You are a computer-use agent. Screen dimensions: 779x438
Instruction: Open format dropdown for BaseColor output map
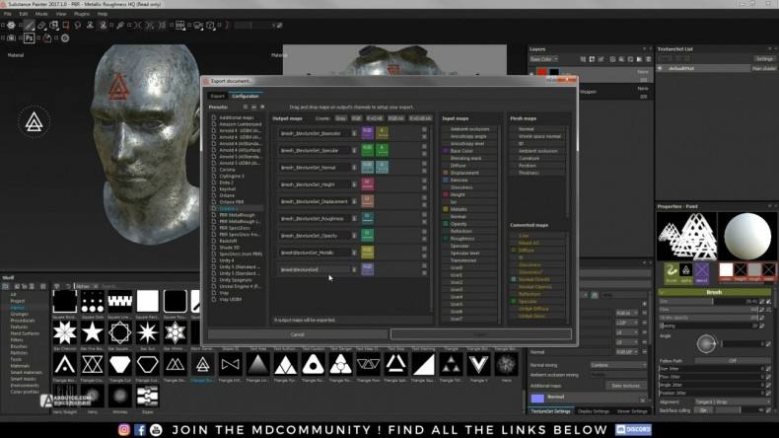tap(354, 133)
